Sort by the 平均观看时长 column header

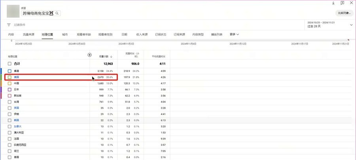(159, 56)
